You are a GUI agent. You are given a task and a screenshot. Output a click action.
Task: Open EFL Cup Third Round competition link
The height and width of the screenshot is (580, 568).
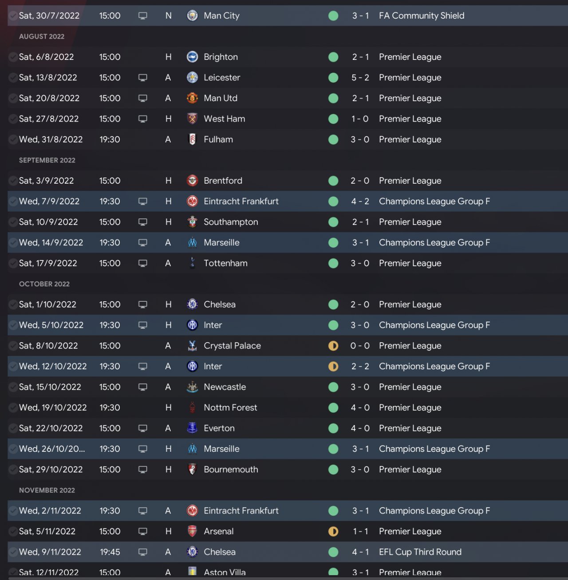420,552
